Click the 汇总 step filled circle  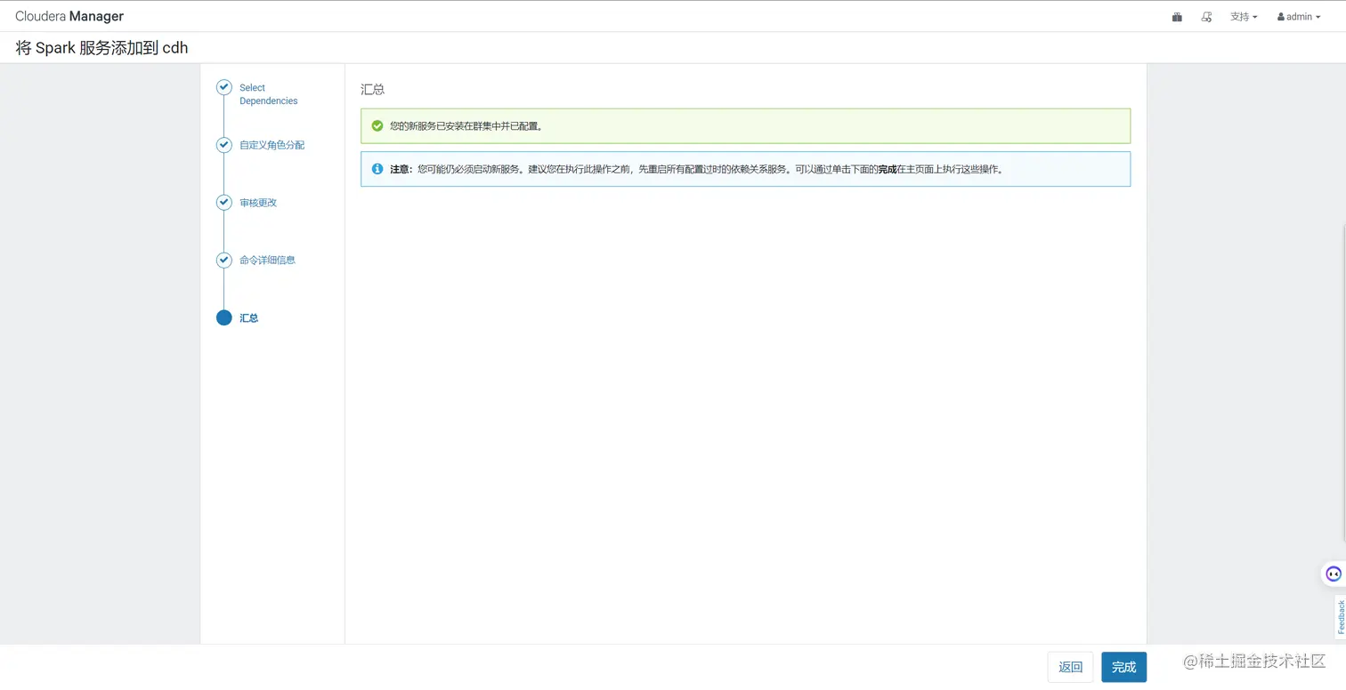click(x=224, y=318)
